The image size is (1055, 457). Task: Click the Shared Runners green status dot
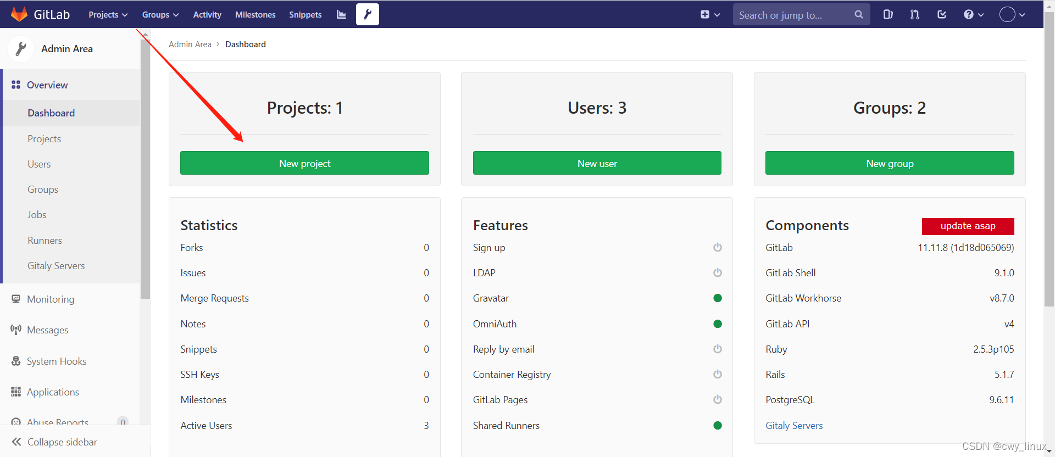click(x=718, y=426)
